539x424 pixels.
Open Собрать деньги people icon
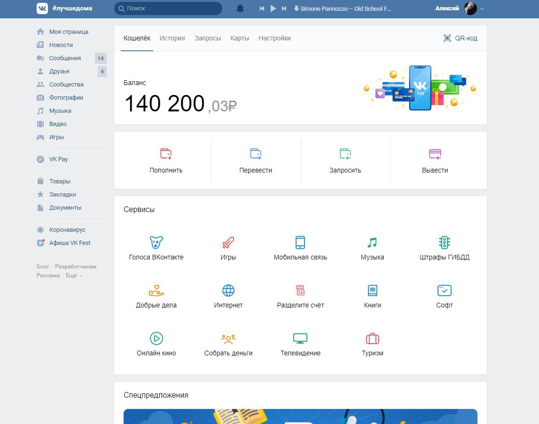point(228,339)
